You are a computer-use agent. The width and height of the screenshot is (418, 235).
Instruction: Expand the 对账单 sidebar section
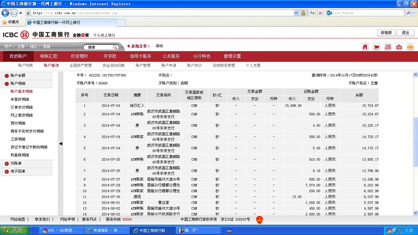[7, 164]
